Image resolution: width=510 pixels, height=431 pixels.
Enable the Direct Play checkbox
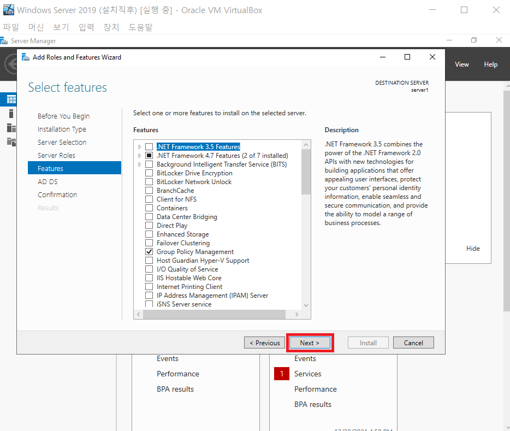[149, 226]
